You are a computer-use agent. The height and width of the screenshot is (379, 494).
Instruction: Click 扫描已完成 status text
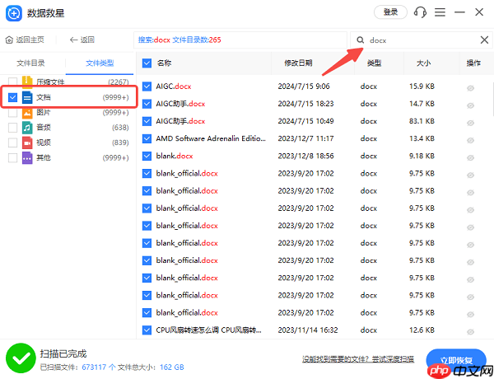63,353
